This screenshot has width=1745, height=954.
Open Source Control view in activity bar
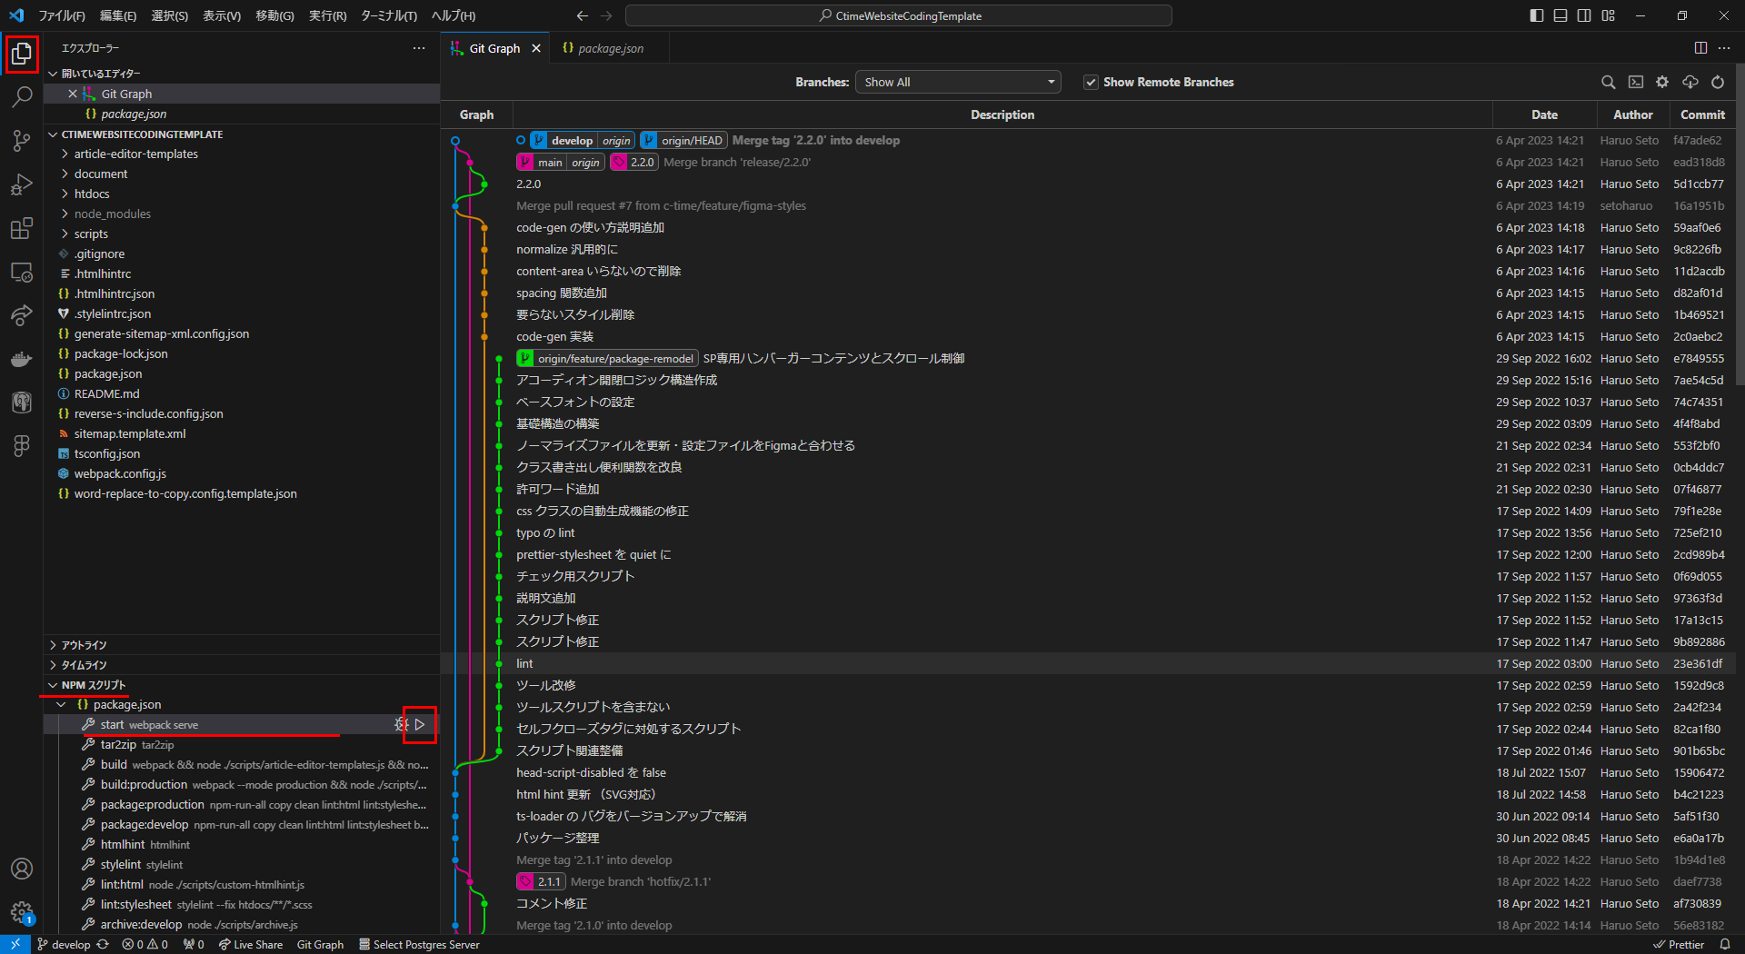[x=22, y=141]
